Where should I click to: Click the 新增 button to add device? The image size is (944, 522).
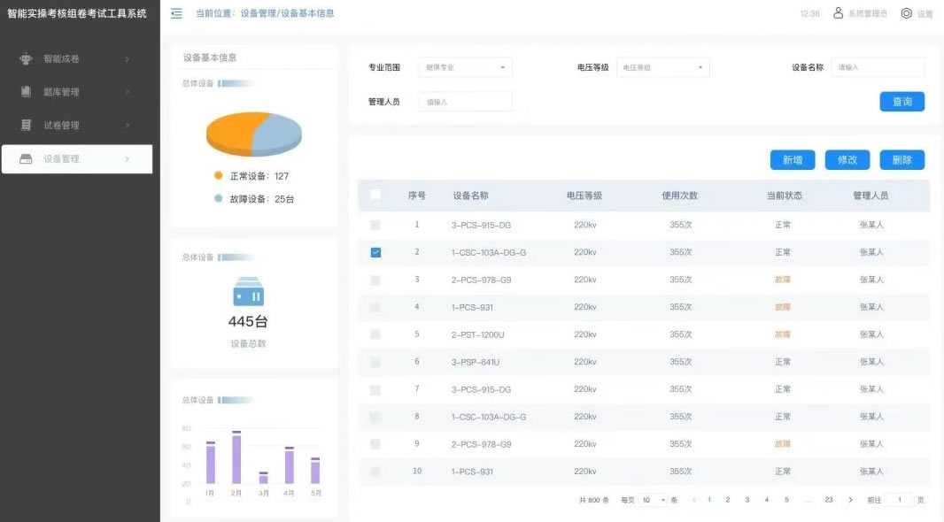coord(792,160)
